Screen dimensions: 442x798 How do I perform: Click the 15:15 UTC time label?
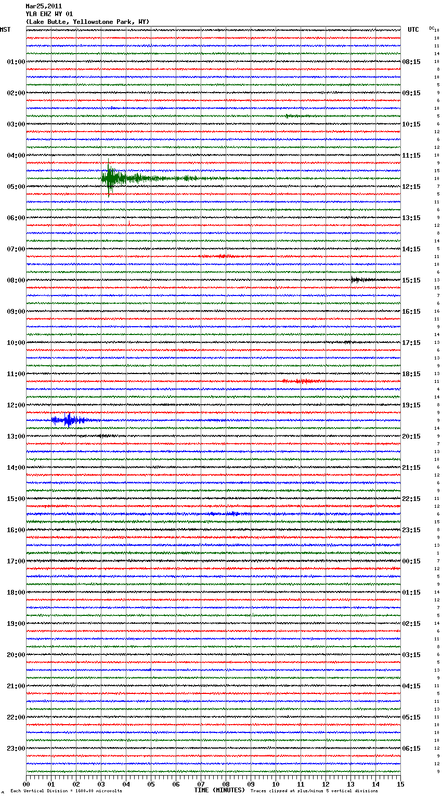(411, 280)
